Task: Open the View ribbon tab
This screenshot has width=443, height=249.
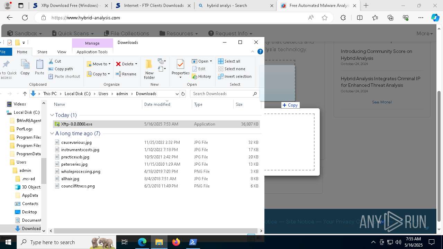Action: tap(62, 52)
